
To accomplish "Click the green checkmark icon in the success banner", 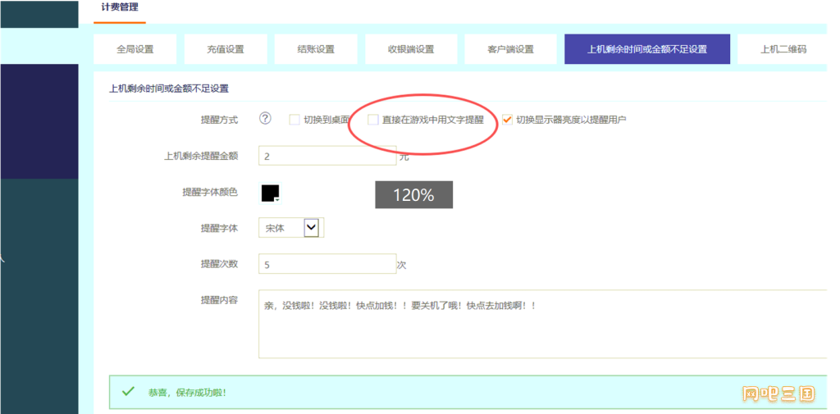I will coord(128,392).
